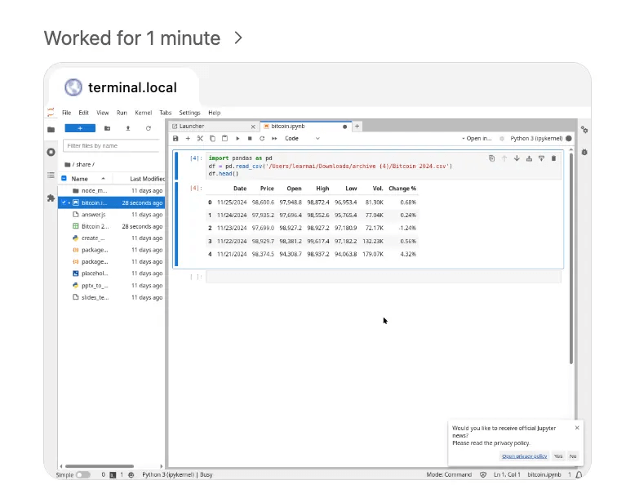This screenshot has width=617, height=498.
Task: Click into the empty code cell
Action: (384, 277)
